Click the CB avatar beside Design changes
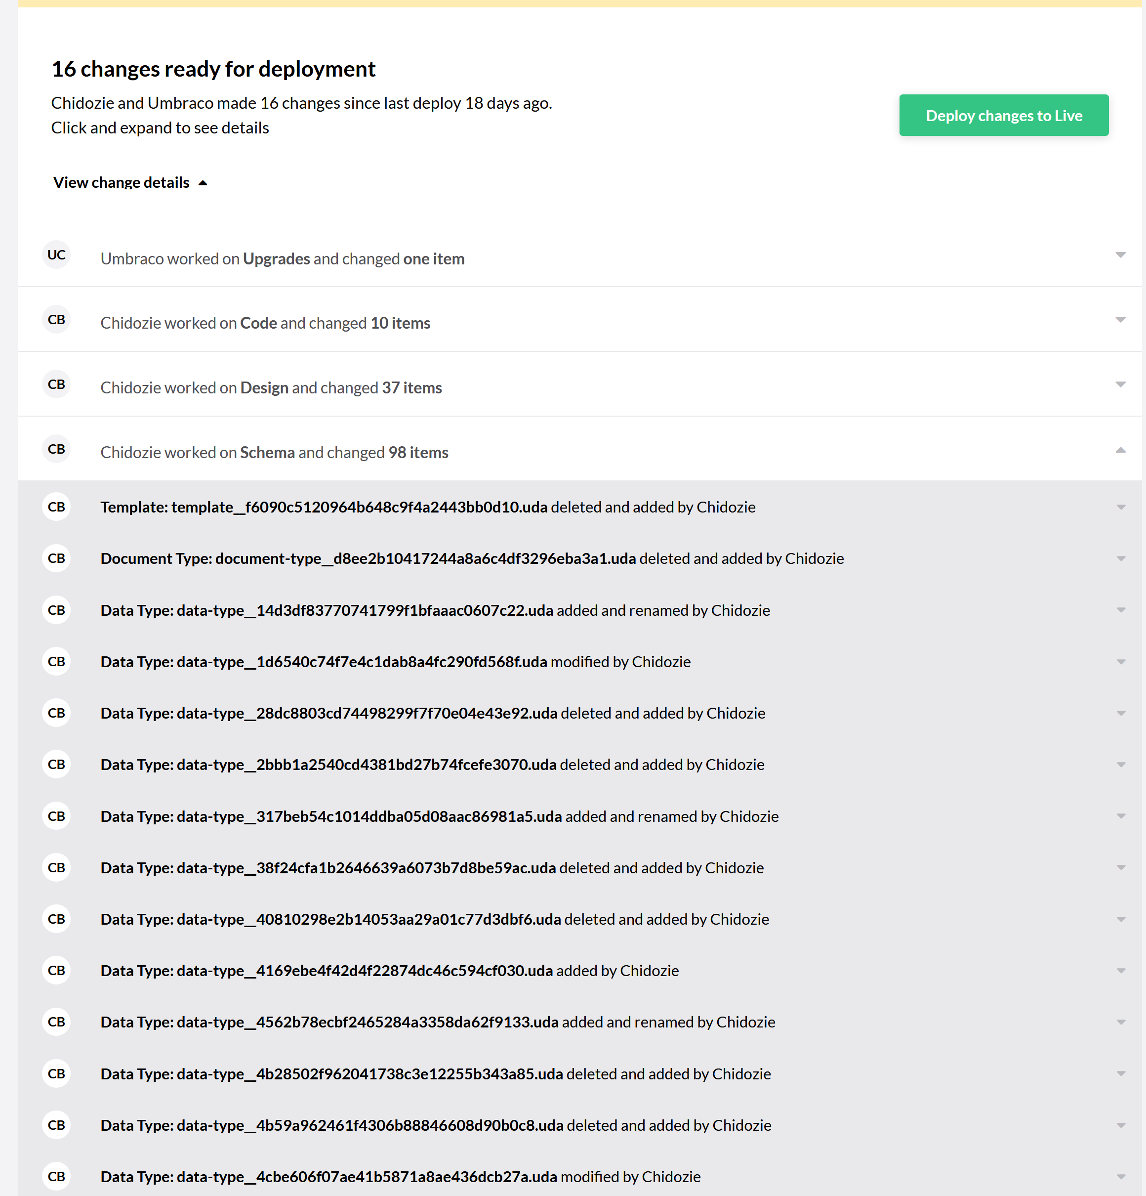 tap(56, 384)
